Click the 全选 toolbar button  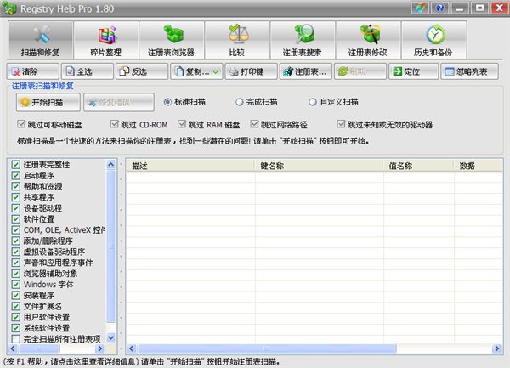(x=88, y=71)
